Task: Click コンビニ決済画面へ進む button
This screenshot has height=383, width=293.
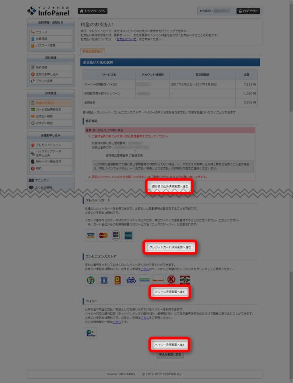Action: coord(170,292)
